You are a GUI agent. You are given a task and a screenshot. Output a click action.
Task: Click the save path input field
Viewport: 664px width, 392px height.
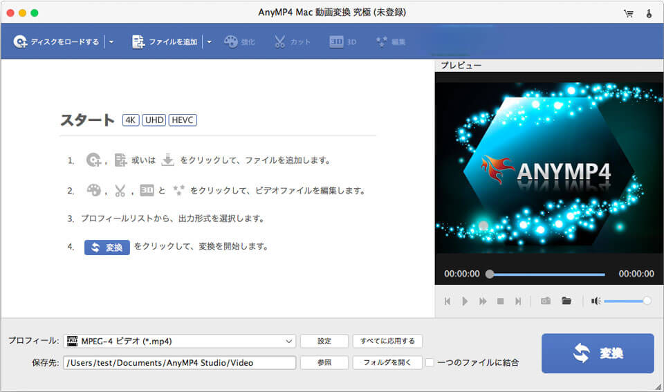180,363
